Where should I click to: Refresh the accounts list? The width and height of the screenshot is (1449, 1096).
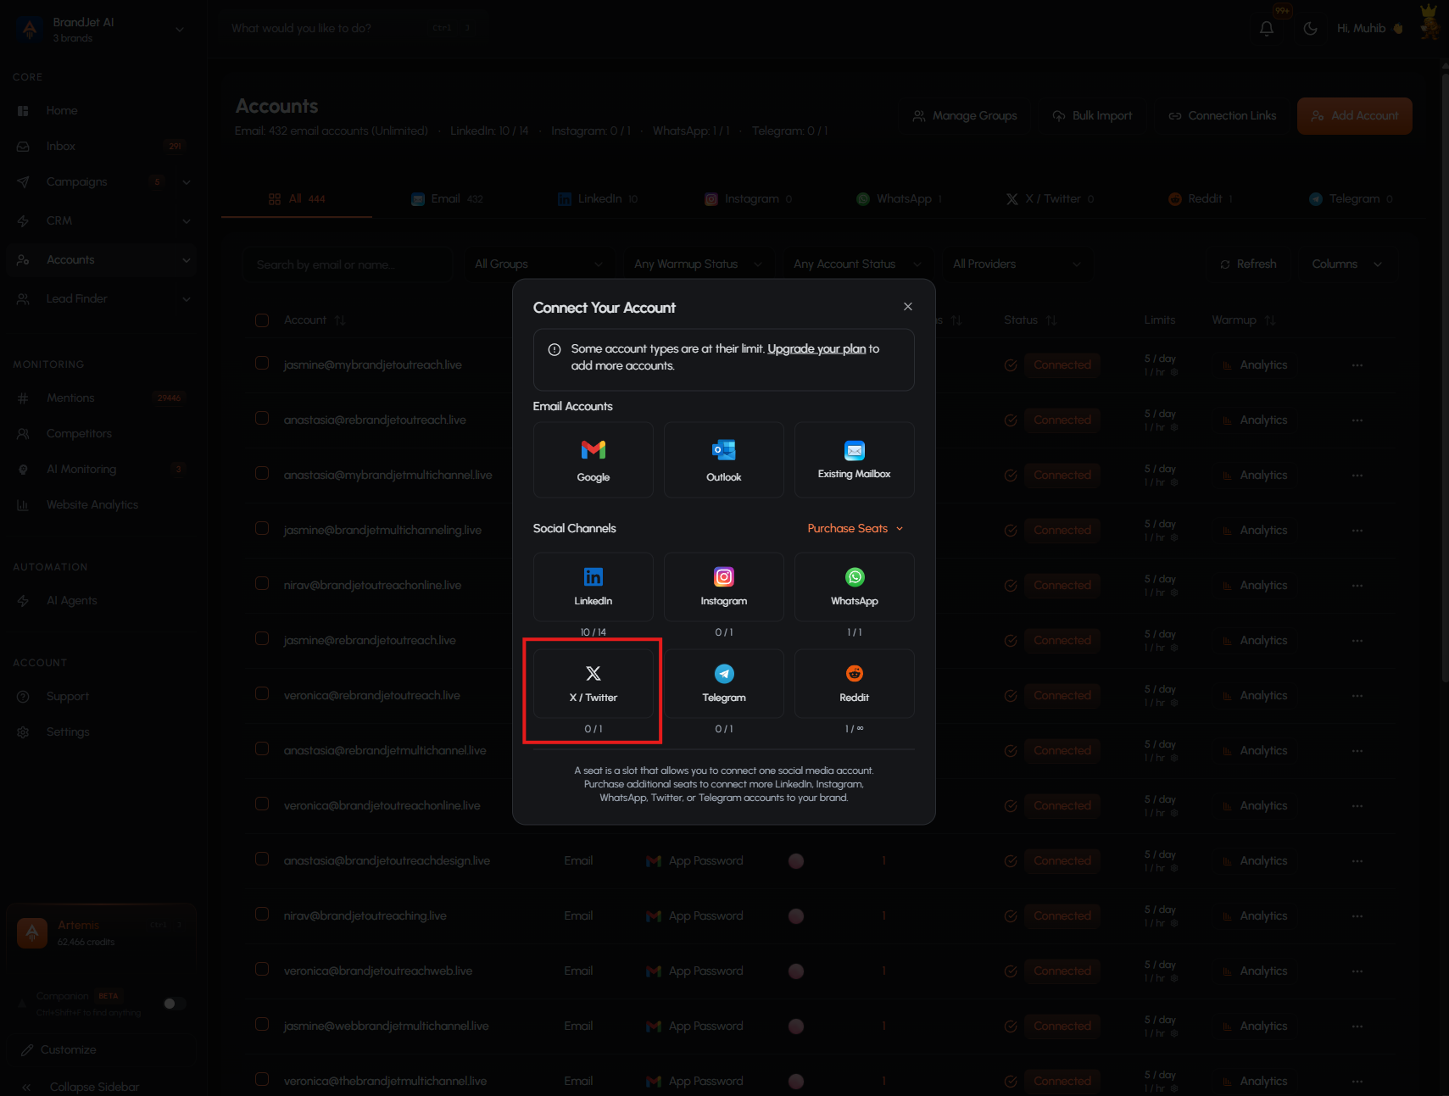point(1247,264)
